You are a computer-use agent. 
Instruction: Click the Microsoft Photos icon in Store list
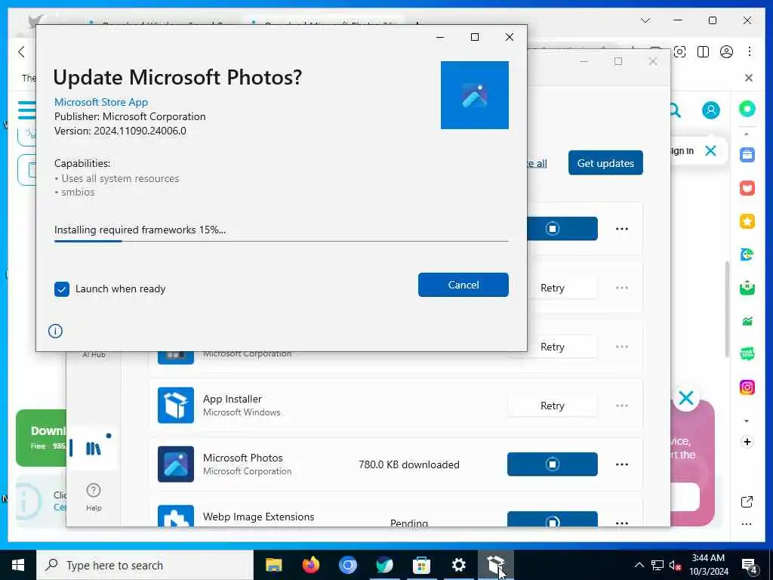[x=176, y=464]
